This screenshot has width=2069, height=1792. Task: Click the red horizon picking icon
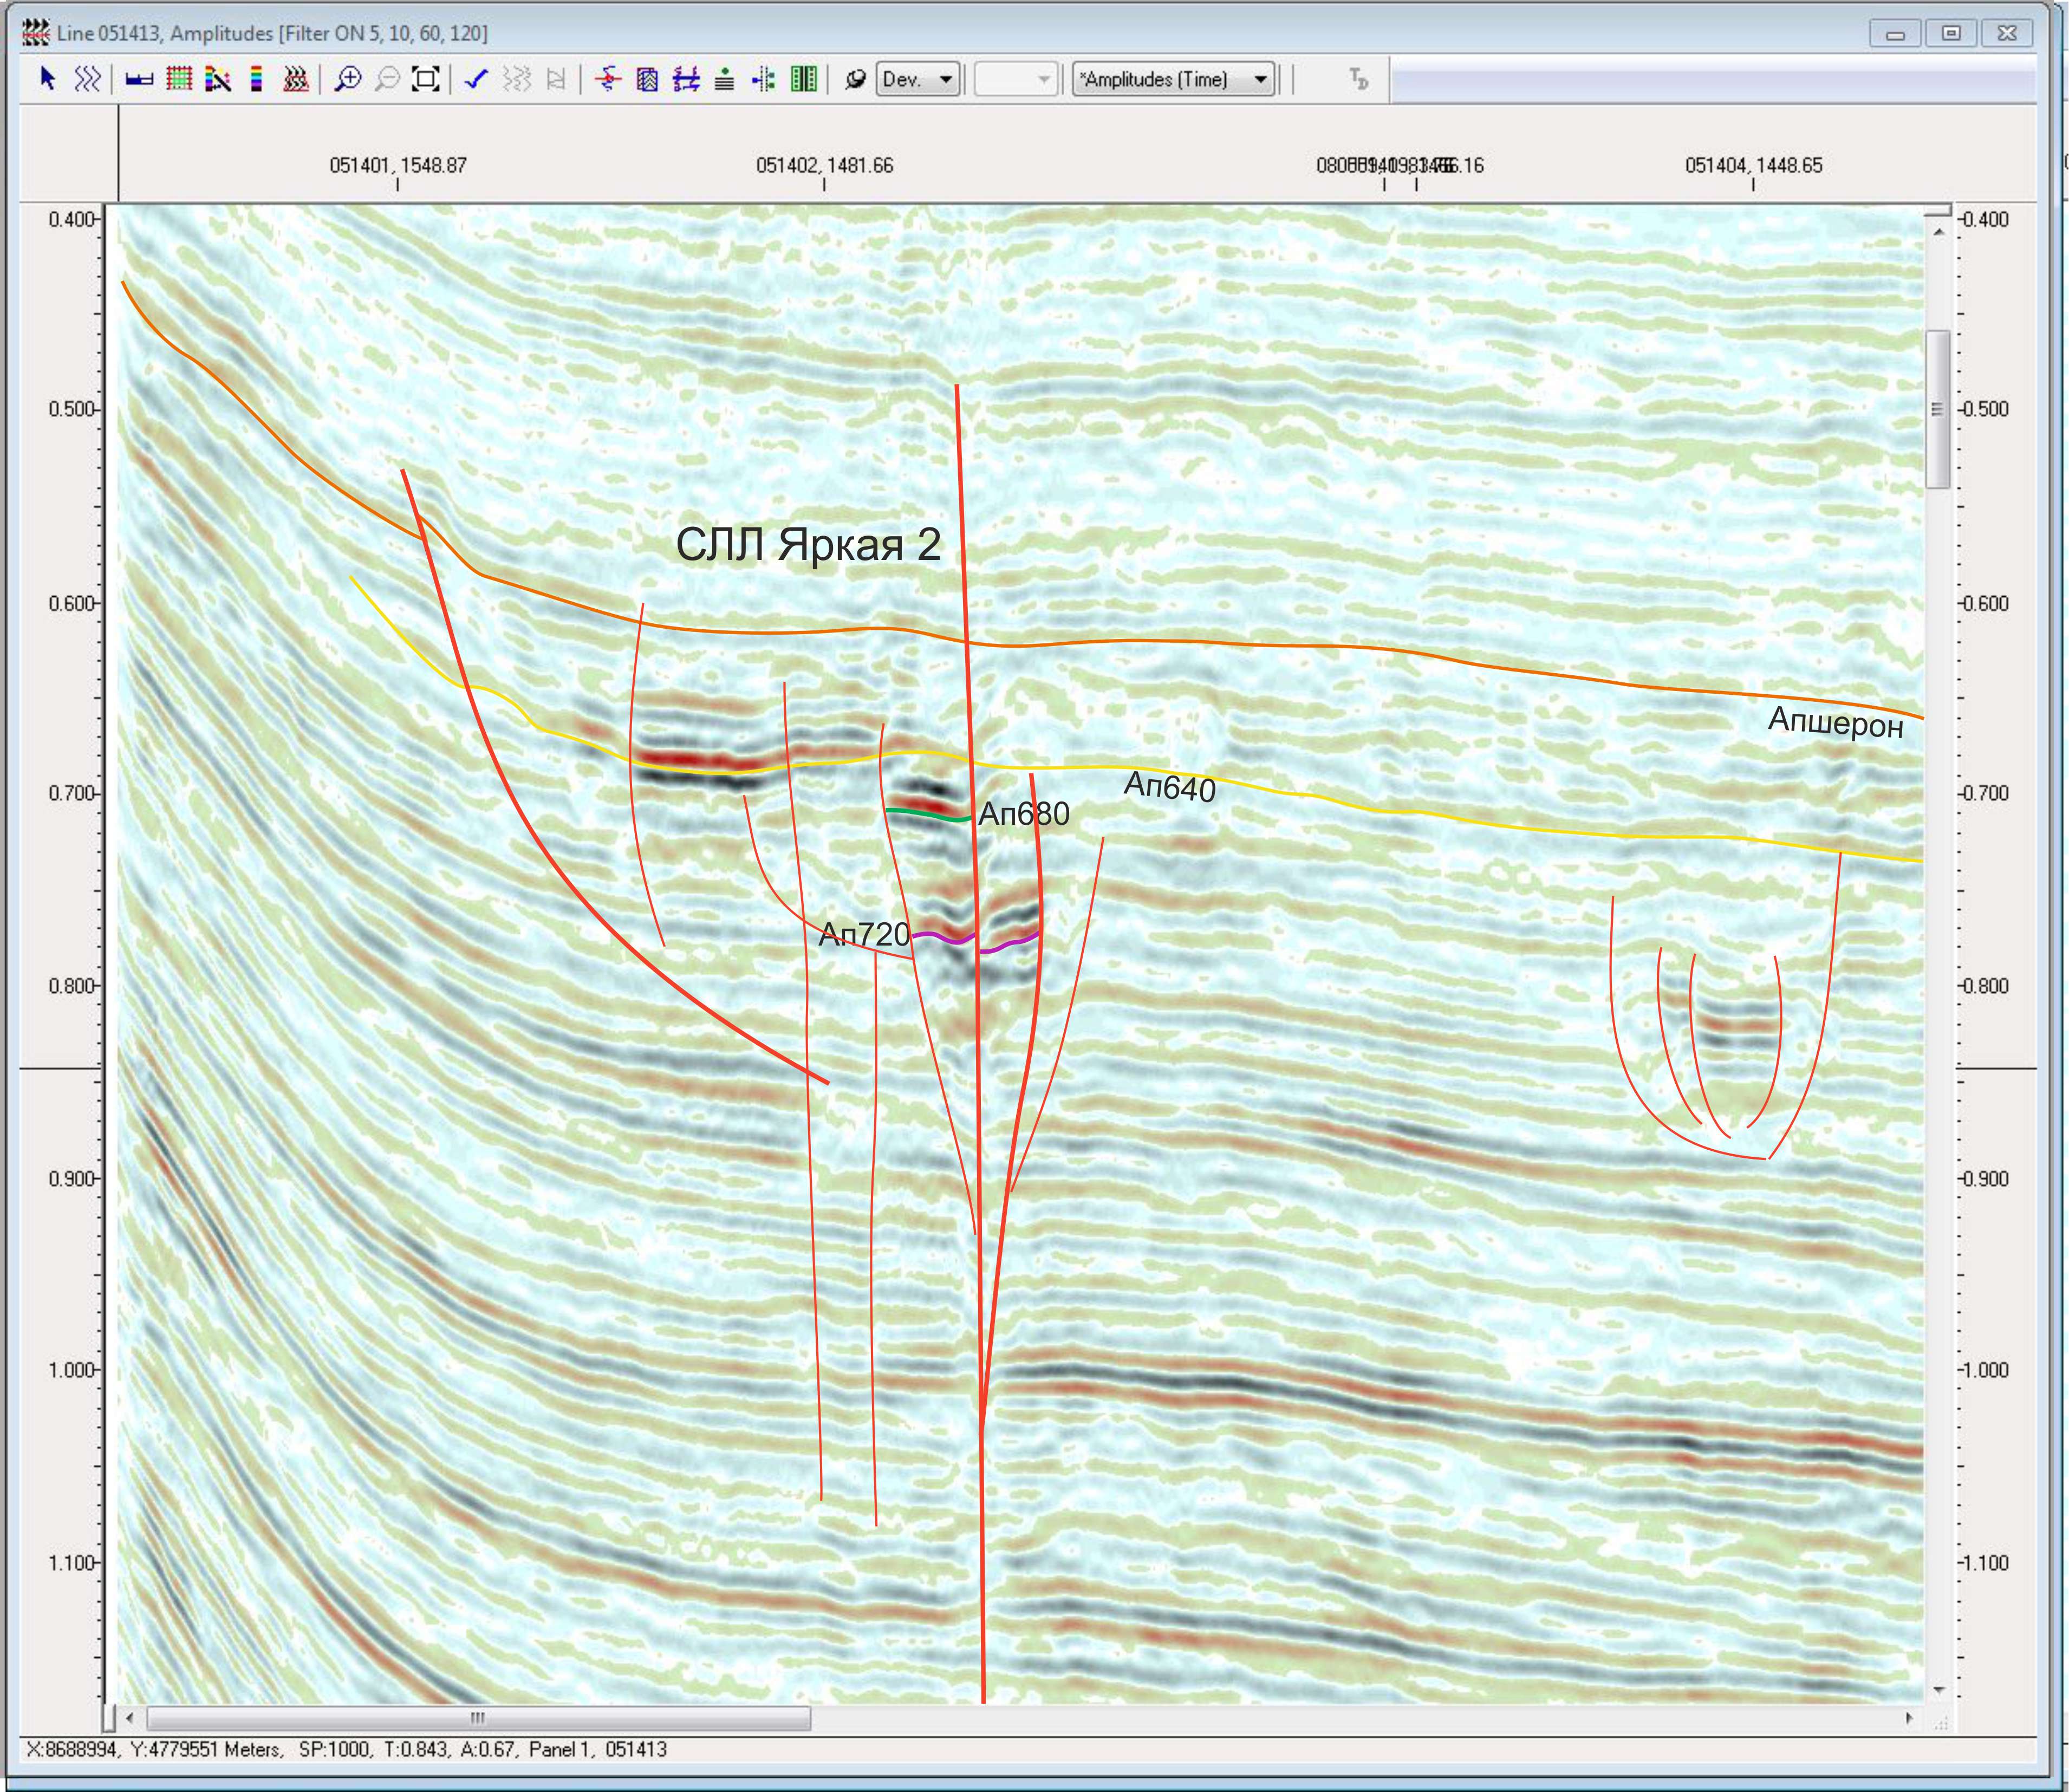point(608,79)
